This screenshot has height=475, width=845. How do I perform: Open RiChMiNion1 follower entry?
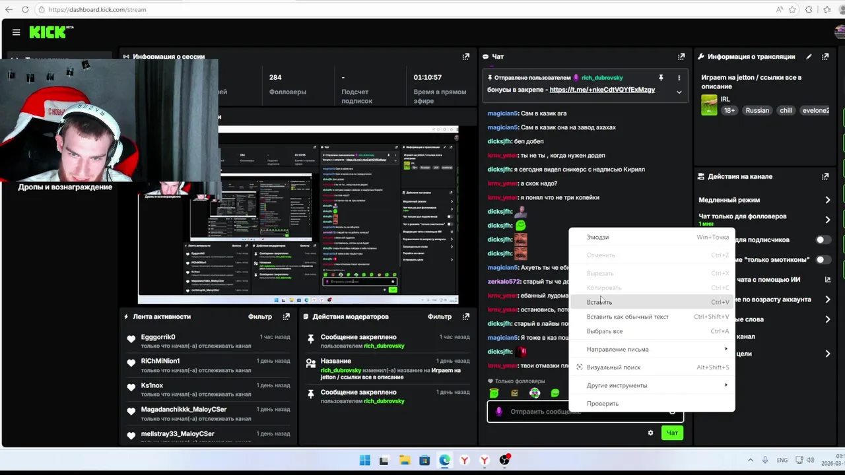point(209,365)
